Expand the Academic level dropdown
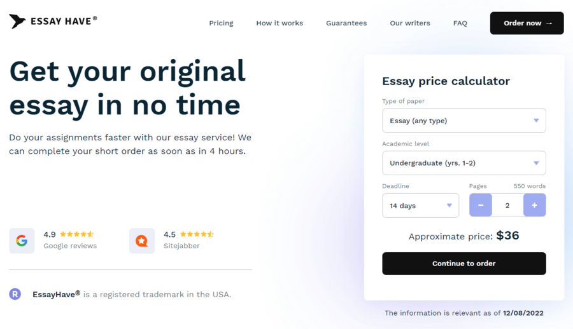The height and width of the screenshot is (329, 573). [x=464, y=163]
